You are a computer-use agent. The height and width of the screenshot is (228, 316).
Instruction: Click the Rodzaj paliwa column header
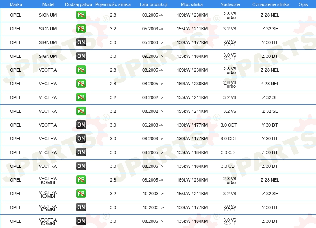coord(78,4)
